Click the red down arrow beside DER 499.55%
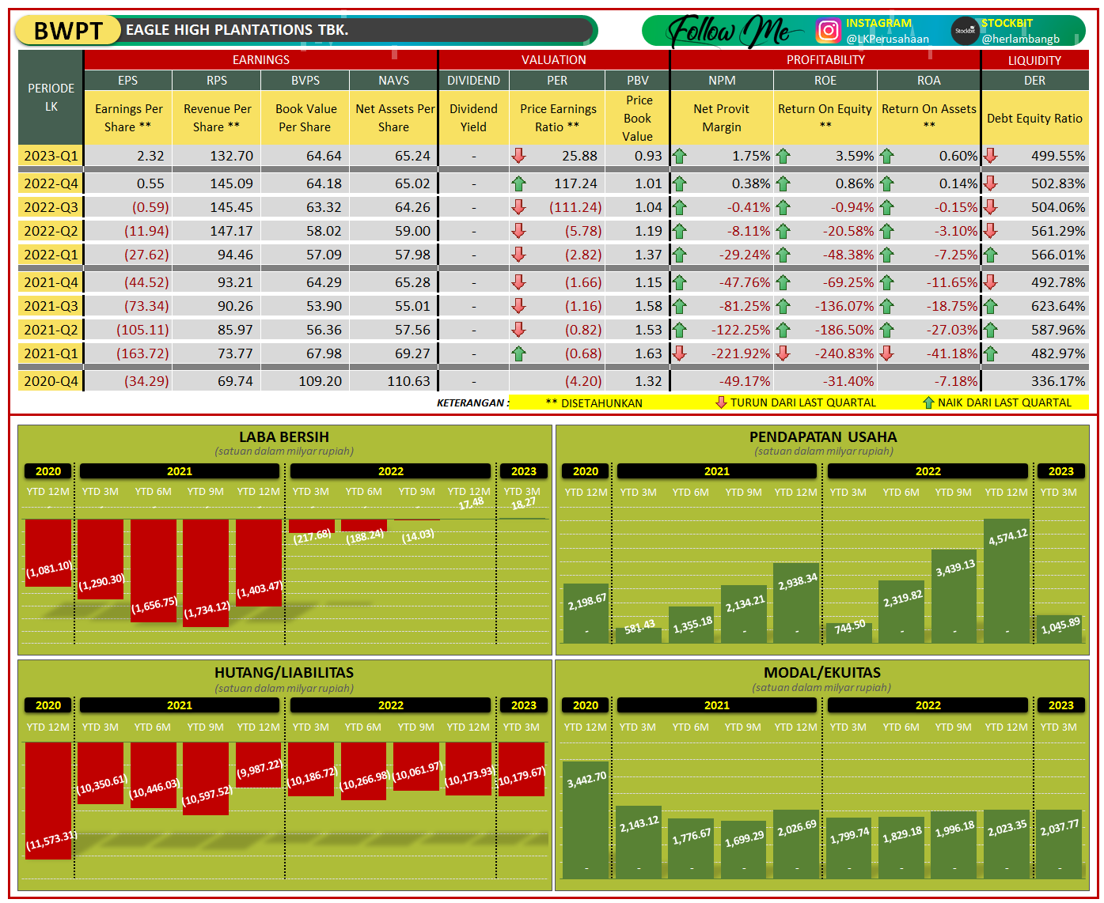 tap(991, 156)
